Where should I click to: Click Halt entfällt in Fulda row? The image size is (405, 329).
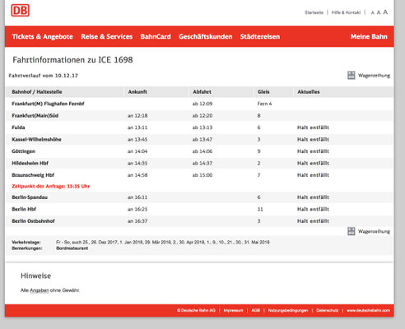click(x=313, y=127)
